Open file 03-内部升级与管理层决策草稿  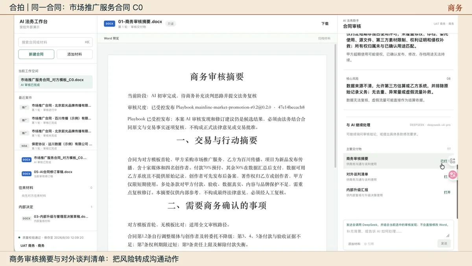(x=55, y=218)
